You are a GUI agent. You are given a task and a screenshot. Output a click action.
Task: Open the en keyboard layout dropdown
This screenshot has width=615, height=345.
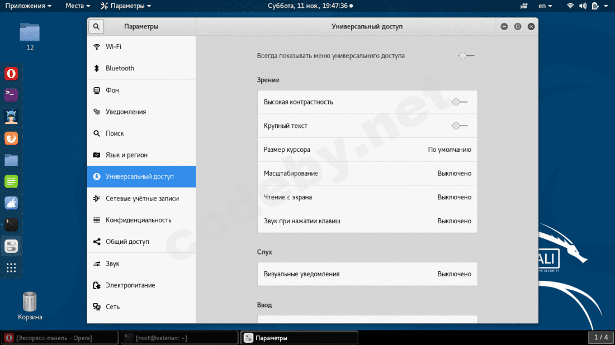pos(545,6)
